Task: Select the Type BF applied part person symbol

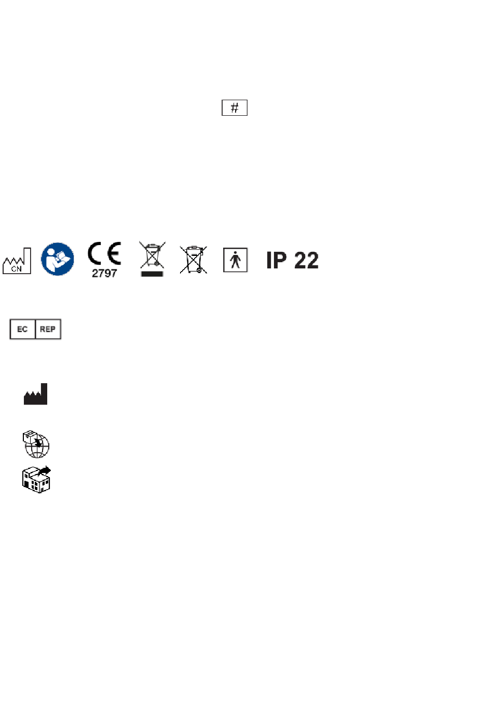Action: tap(236, 260)
